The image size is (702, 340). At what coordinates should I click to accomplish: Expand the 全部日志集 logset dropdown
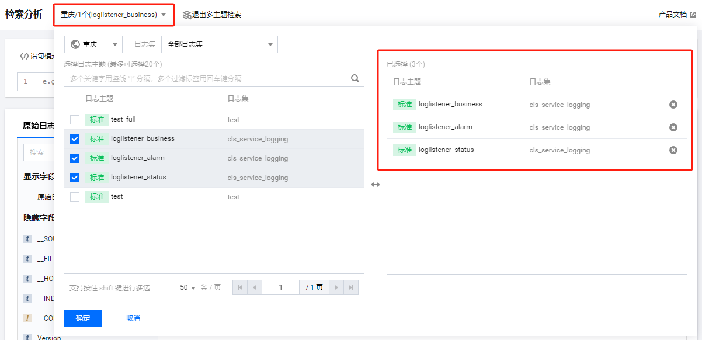pos(219,44)
